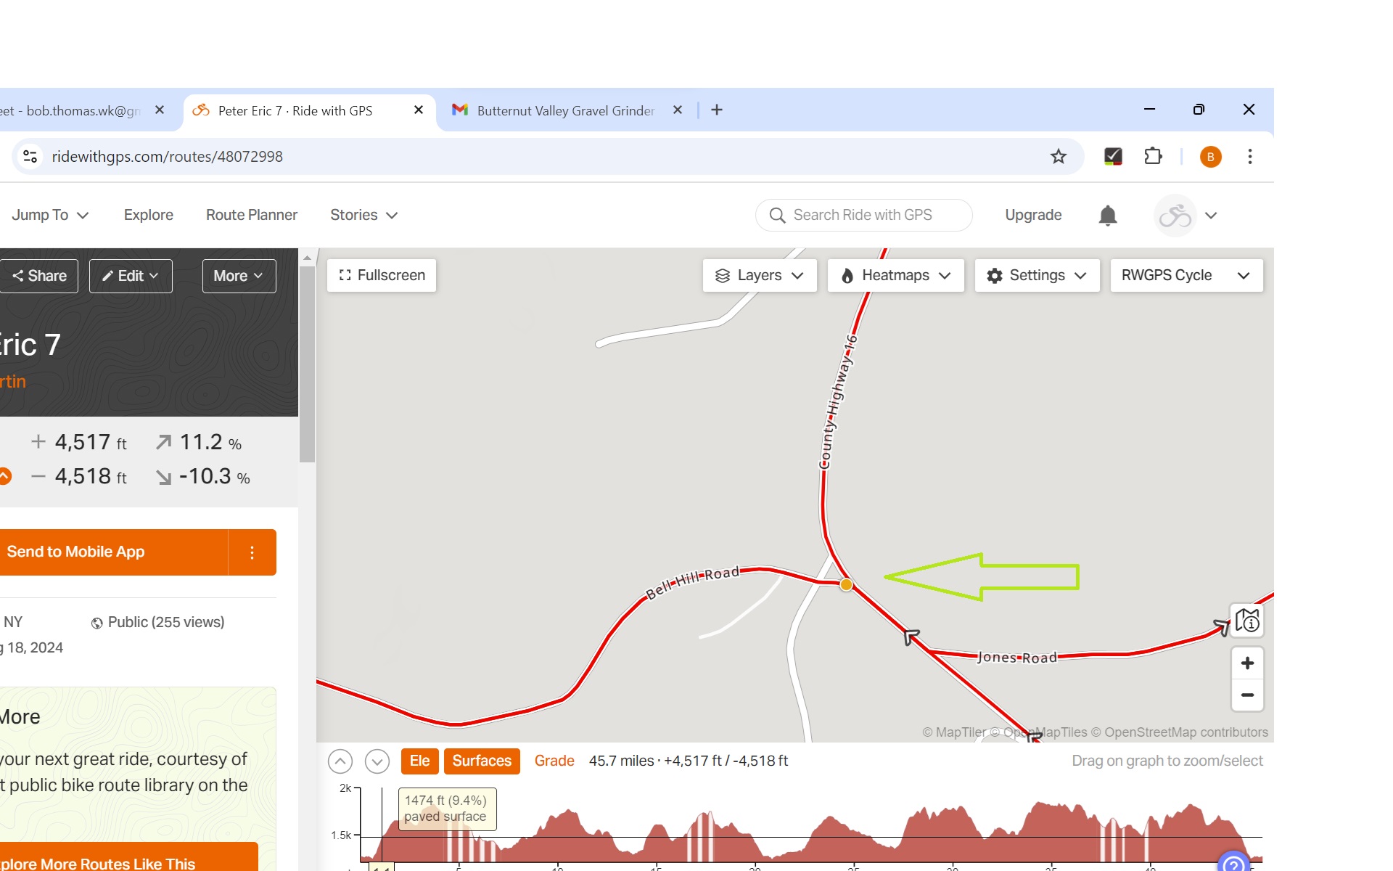Enable the Grade graph option
Screen dimensions: 1393x871
pos(554,761)
